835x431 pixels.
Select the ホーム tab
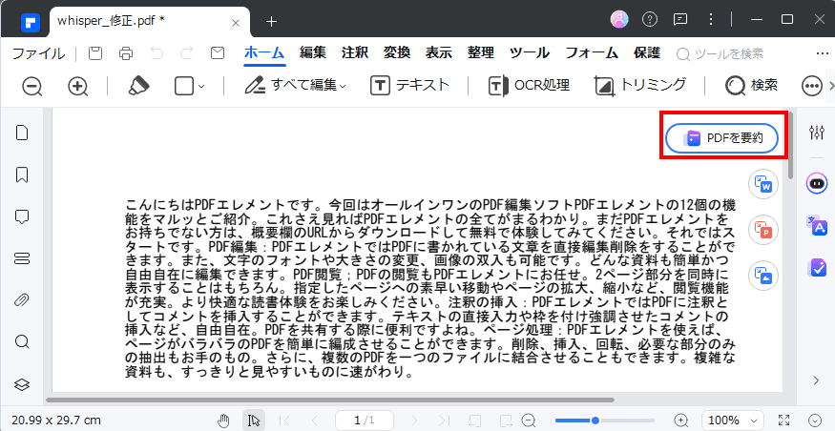(264, 53)
